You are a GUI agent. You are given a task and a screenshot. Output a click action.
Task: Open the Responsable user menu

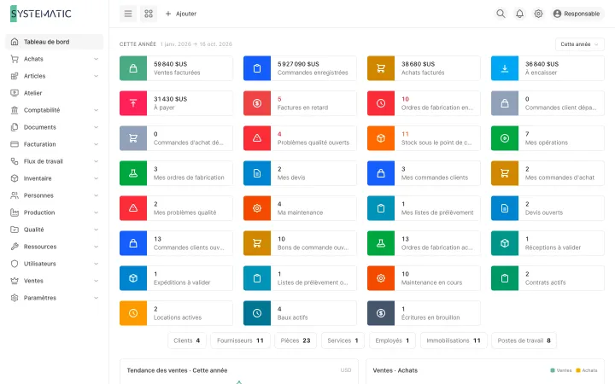click(577, 14)
